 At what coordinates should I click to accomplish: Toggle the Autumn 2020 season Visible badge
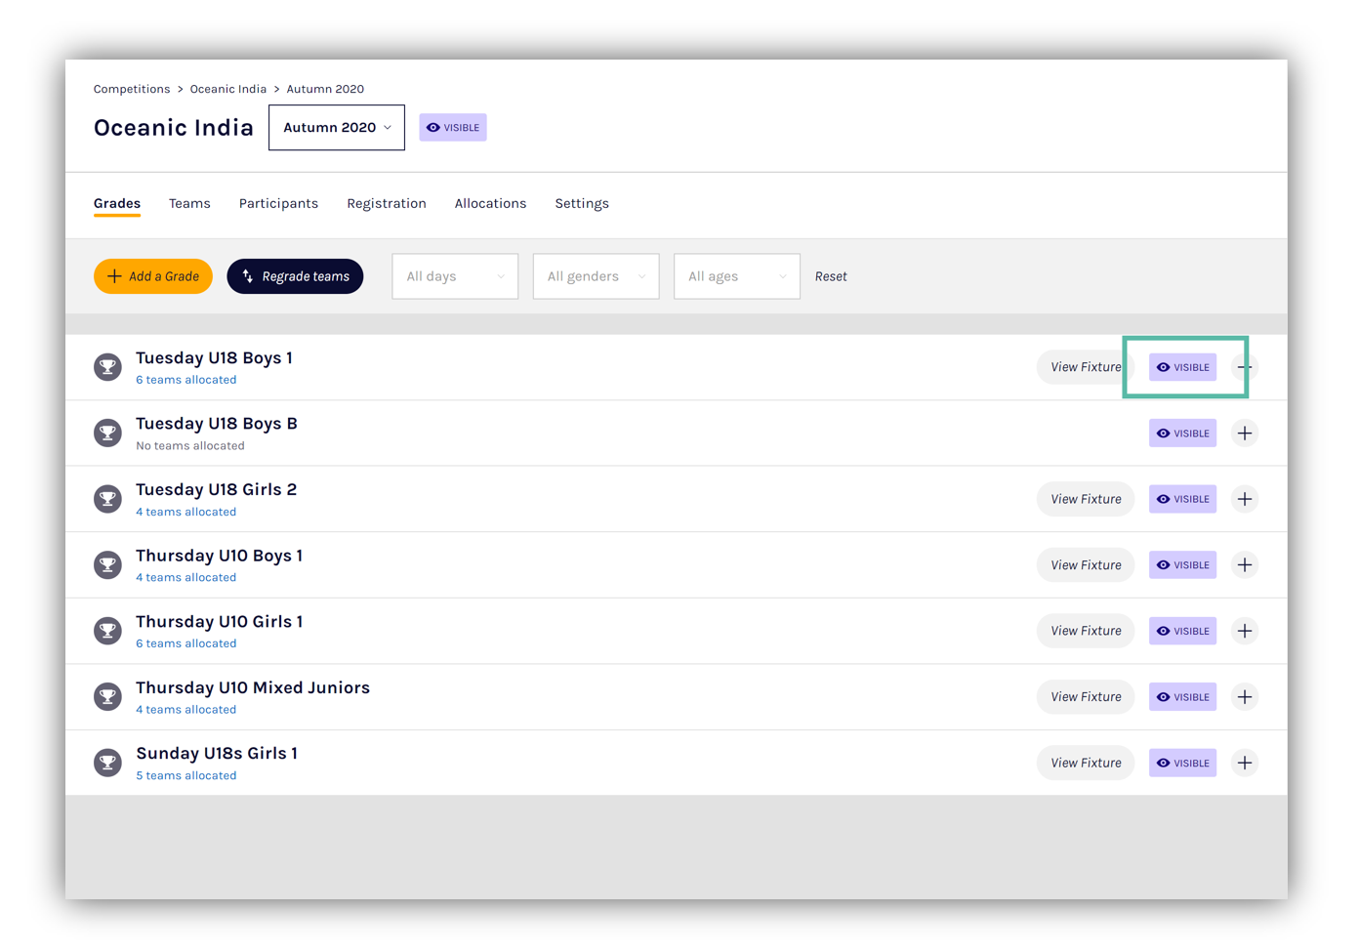point(453,128)
